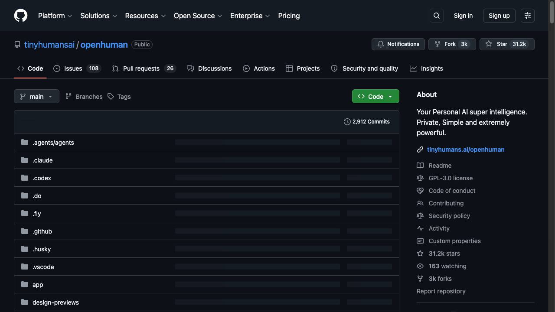Open the Actions tab
Viewport: 555px width, 312px height.
click(259, 68)
